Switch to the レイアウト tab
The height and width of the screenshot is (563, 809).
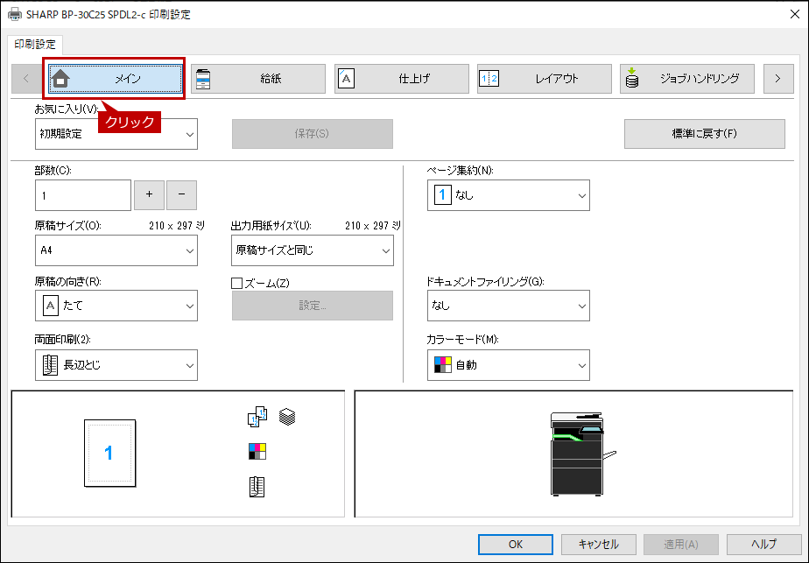545,79
